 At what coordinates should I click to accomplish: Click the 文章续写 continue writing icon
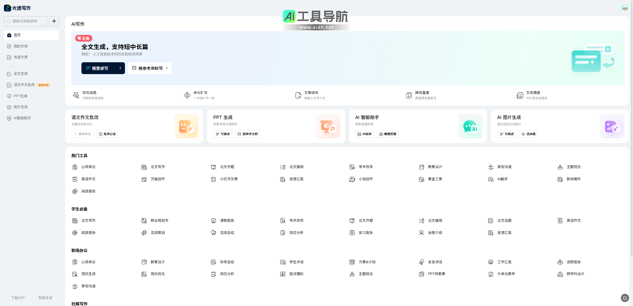[298, 96]
